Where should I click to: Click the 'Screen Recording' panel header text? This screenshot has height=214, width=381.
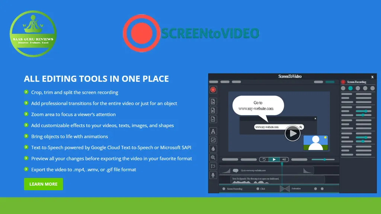[x=356, y=82]
